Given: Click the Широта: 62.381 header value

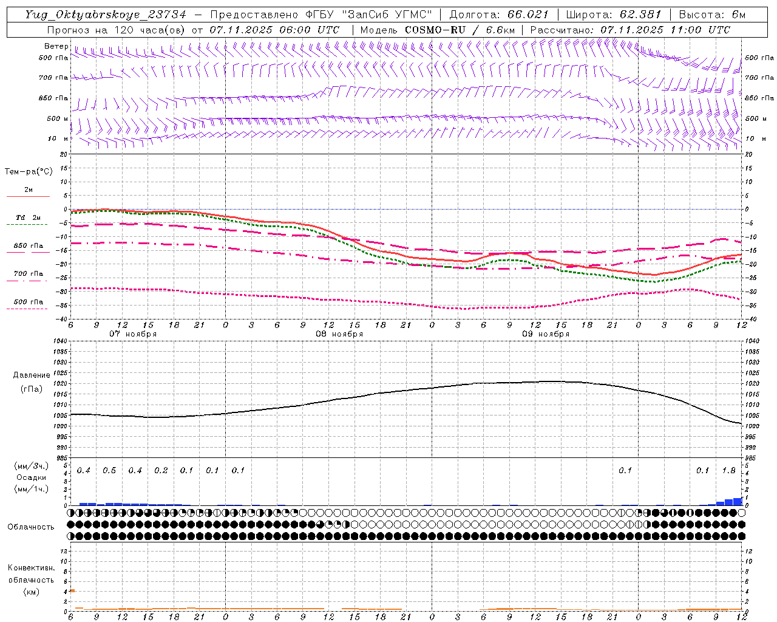Looking at the screenshot, I should 613,15.
